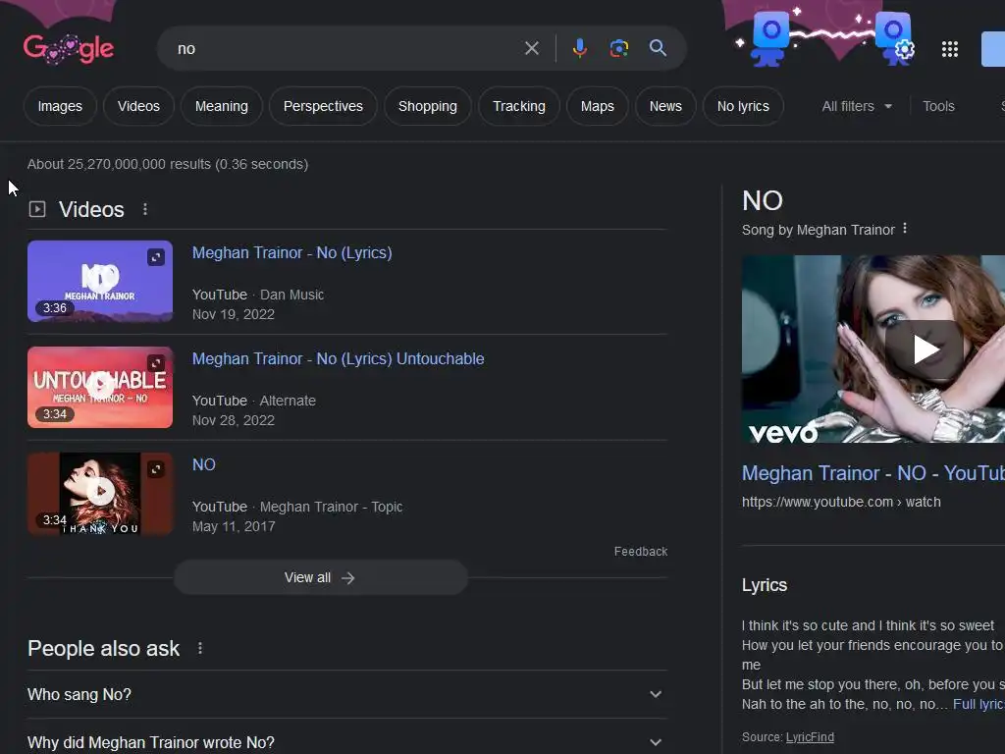Expand 'Why did Meghan Trainor wrote No?'
The image size is (1005, 754).
pos(347,742)
